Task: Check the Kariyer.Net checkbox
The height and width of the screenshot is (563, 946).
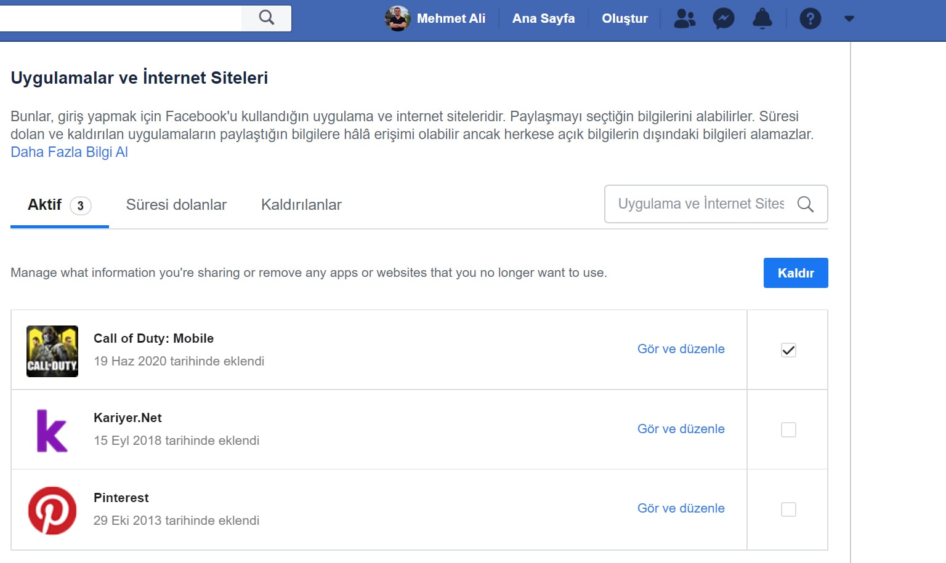Action: [x=788, y=429]
